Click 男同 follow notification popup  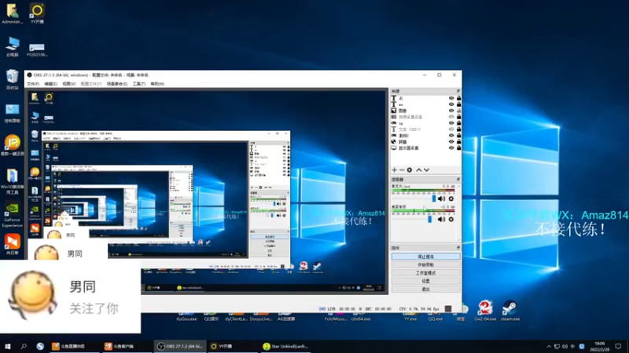pos(70,297)
